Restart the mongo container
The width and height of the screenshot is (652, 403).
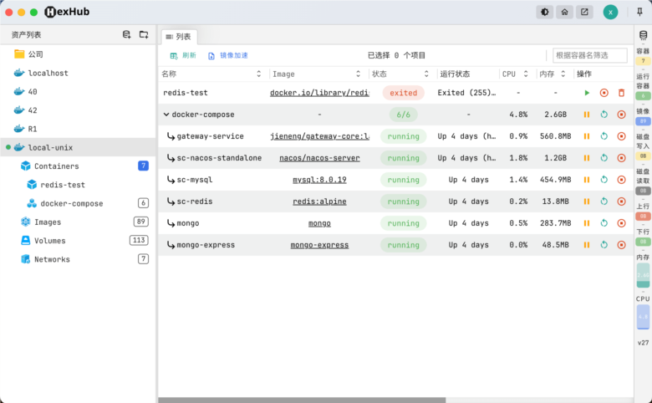pos(604,223)
